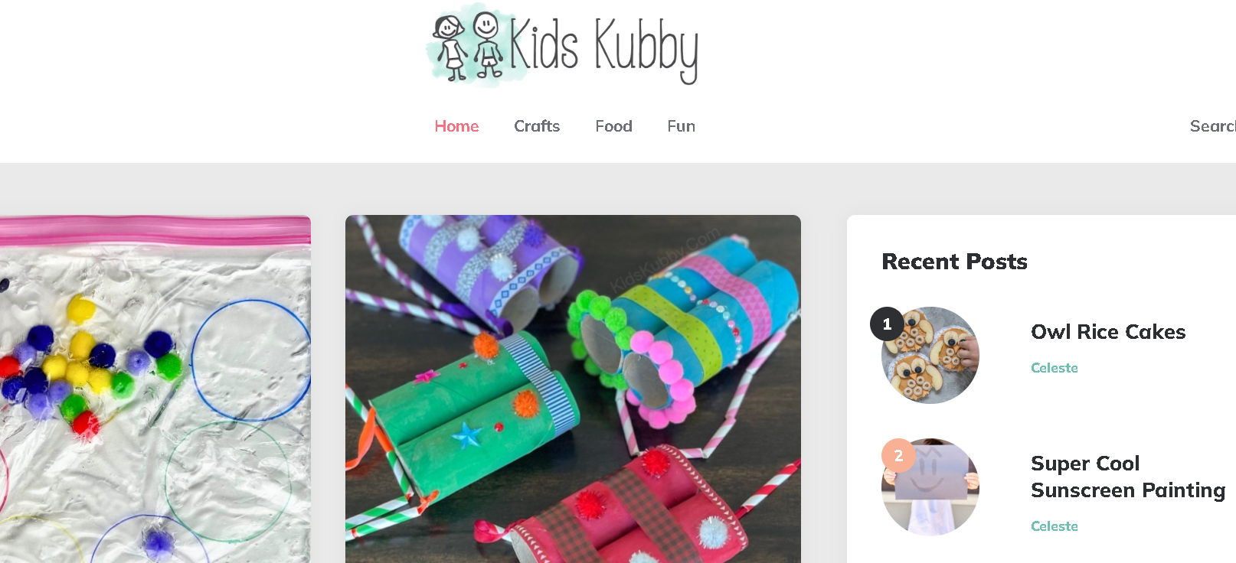Screen dimensions: 1236x563
Task: Open the sensory bag pom-pom post image
Action: click(x=155, y=389)
